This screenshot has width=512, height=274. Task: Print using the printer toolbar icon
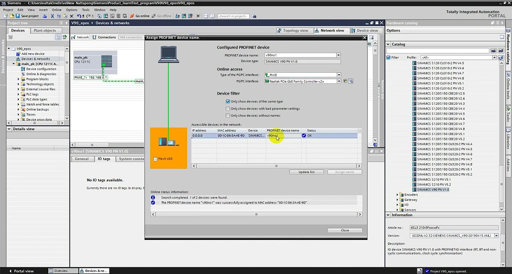(45, 16)
